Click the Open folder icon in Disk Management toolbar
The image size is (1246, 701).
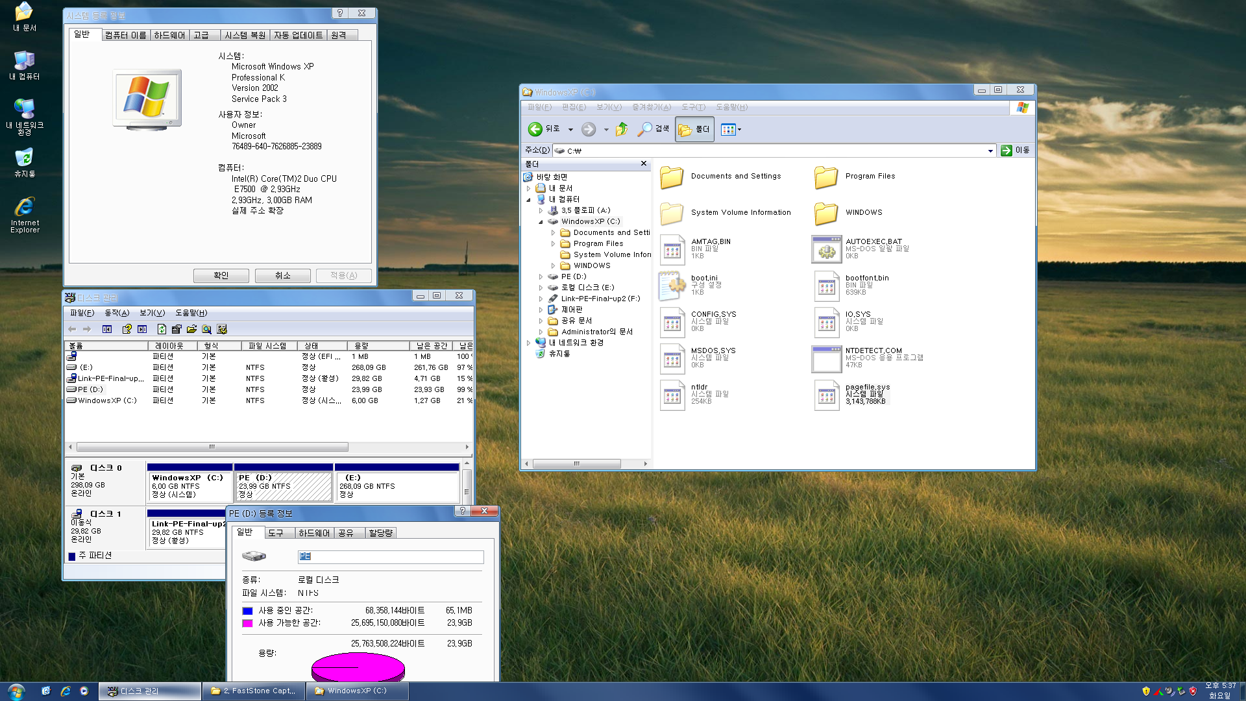coord(191,329)
